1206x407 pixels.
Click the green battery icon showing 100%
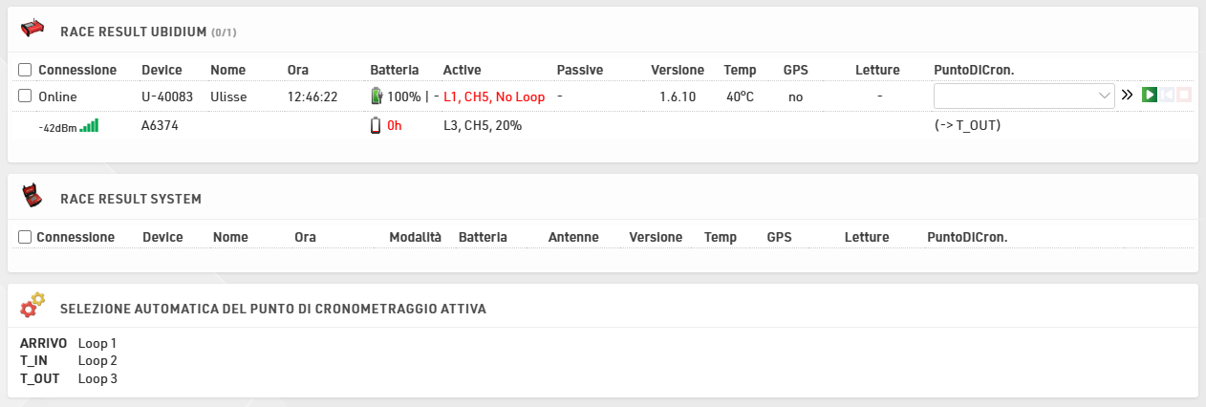(377, 96)
